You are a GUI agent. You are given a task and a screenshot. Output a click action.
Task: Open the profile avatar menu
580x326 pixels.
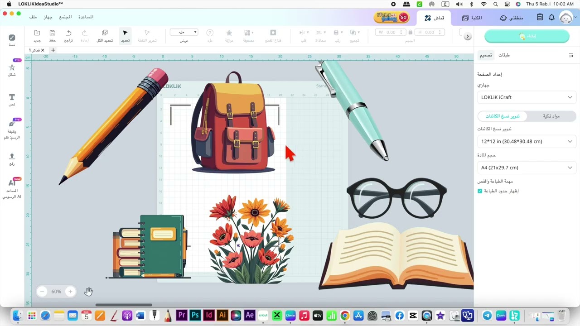coord(566,17)
